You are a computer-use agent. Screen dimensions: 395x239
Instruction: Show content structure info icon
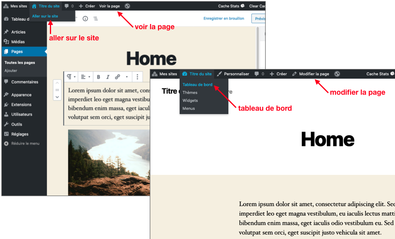[x=85, y=18]
